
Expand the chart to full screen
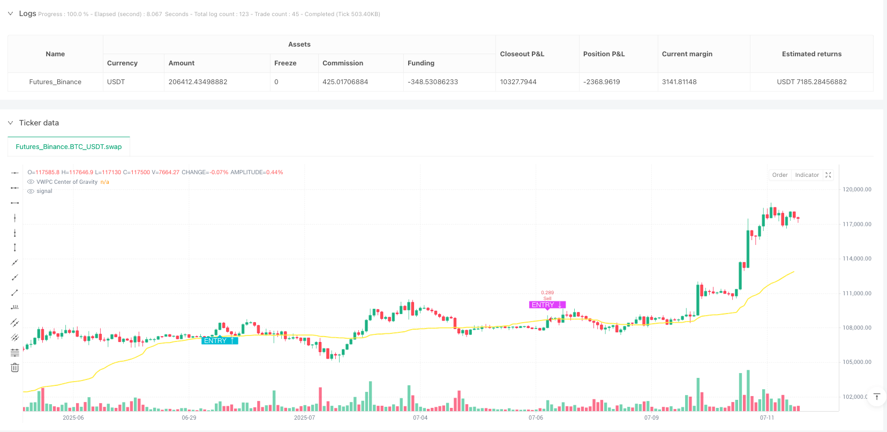tap(828, 175)
